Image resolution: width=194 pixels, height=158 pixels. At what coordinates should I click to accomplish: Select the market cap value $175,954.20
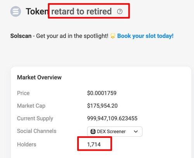(x=102, y=106)
